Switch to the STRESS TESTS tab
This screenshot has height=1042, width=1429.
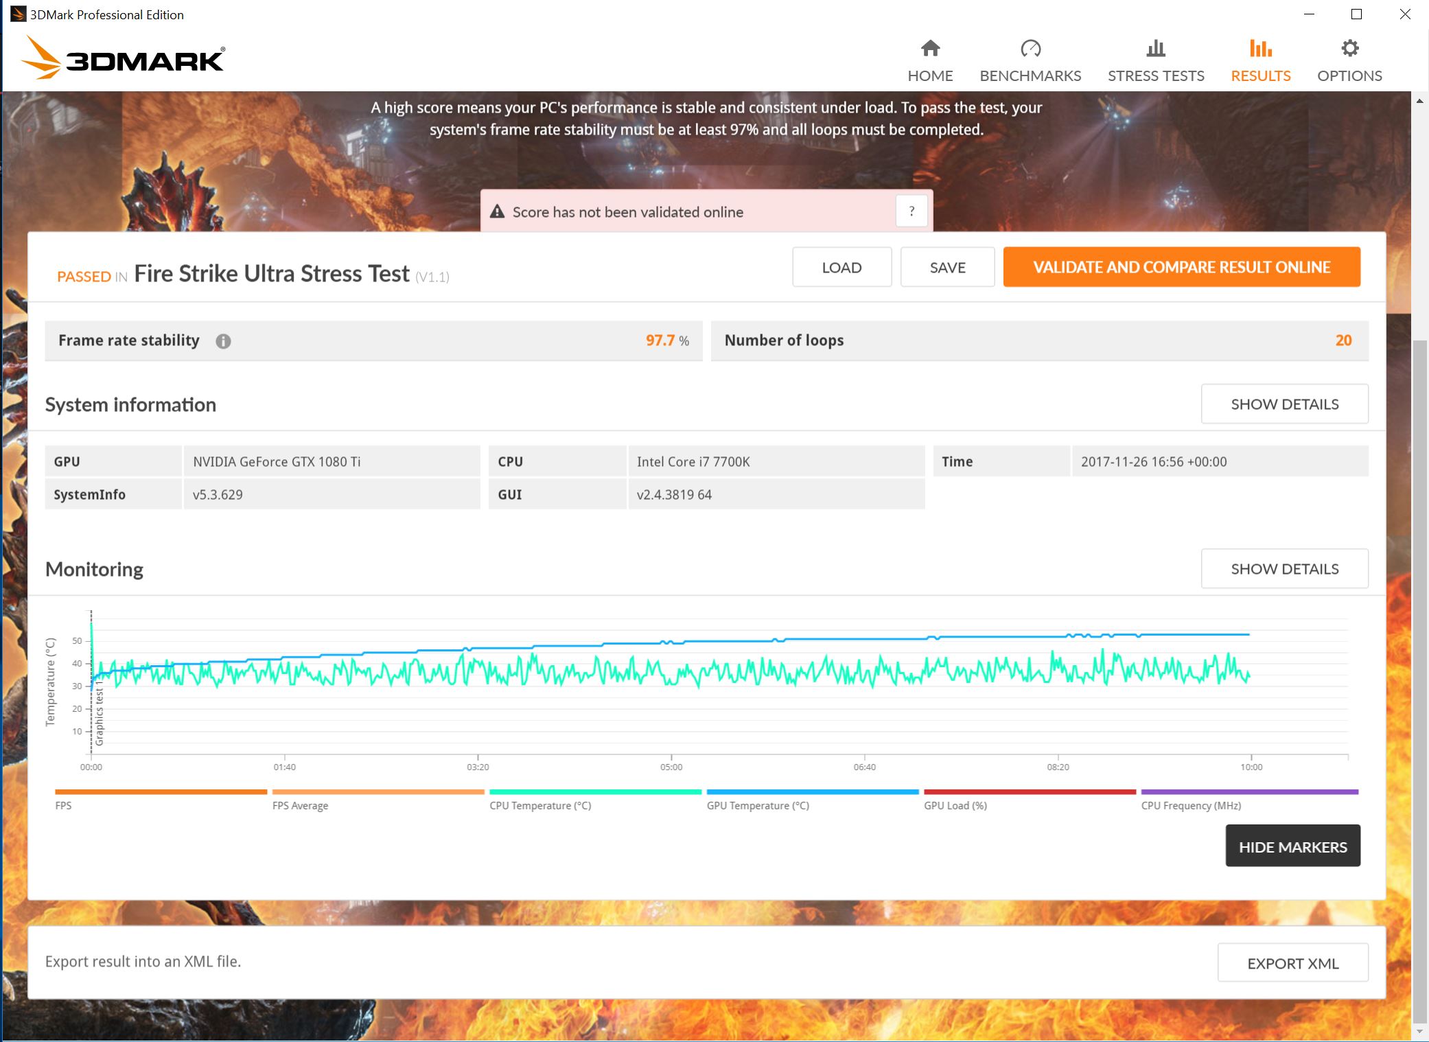click(1156, 76)
